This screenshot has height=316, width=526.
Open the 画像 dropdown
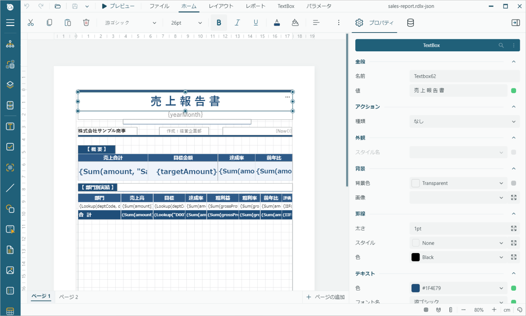pyautogui.click(x=458, y=198)
